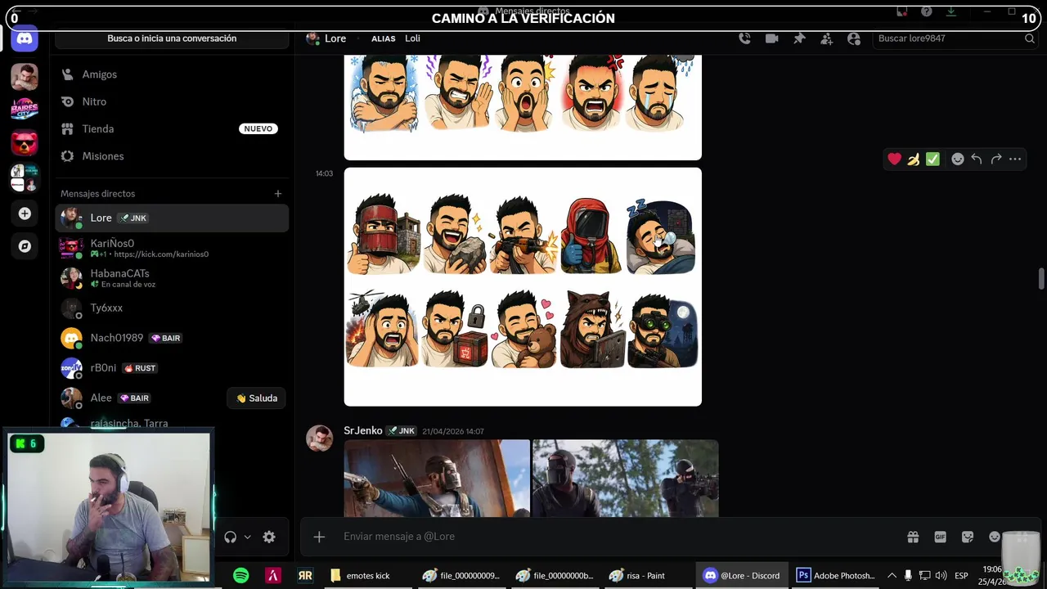Open Nitro in the sidebar
This screenshot has width=1047, height=589.
172,101
